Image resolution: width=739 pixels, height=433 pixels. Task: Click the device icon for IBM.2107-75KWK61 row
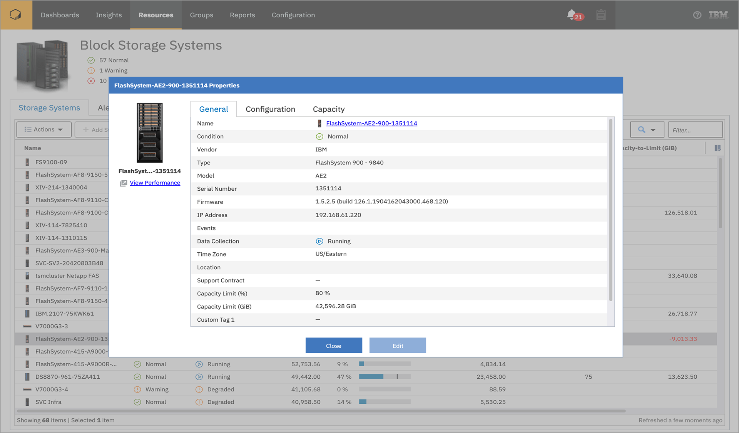click(x=27, y=314)
